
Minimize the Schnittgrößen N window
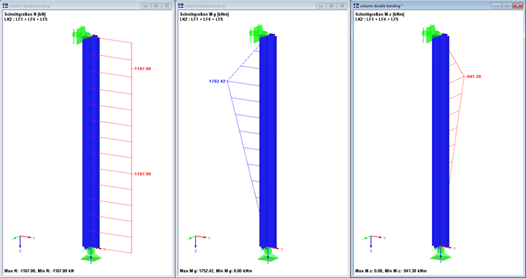[145, 6]
